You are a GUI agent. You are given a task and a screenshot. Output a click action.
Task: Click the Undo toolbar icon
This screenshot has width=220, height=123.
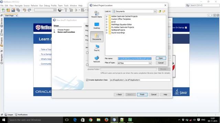pyautogui.click(x=24, y=10)
